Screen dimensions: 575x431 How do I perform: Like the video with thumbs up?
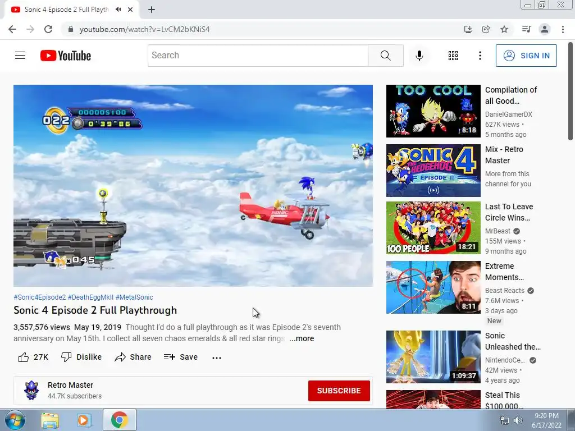(33, 357)
